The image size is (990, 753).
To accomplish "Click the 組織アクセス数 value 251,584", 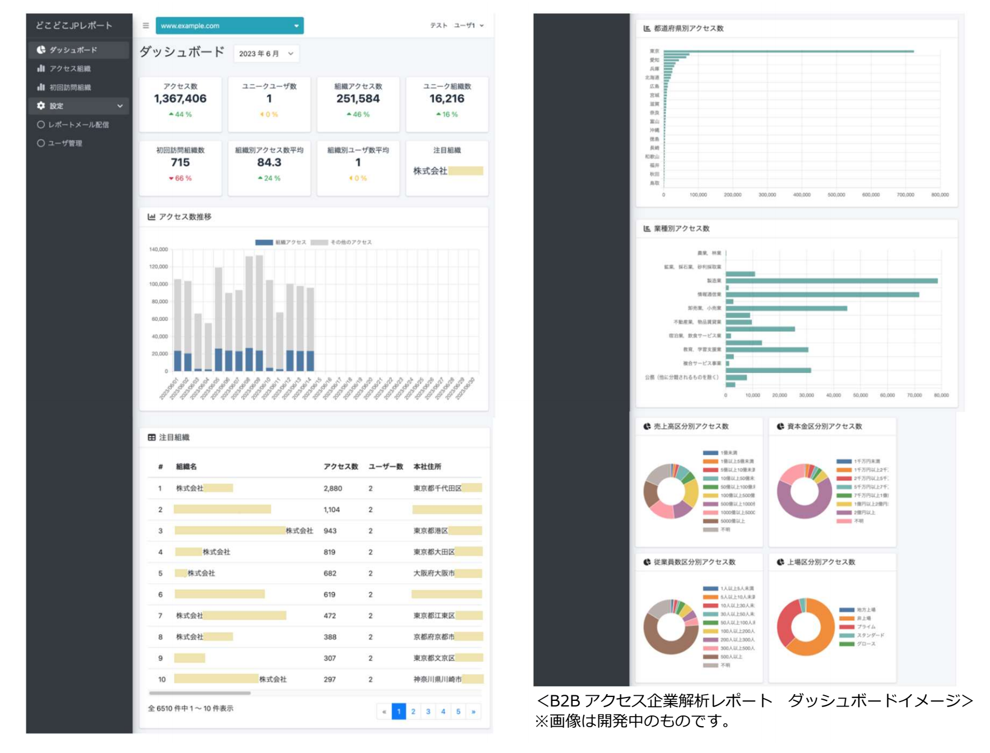I will (358, 99).
